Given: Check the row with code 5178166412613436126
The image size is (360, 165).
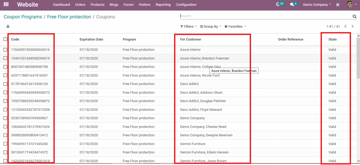Looking at the screenshot, I should click(x=5, y=84).
